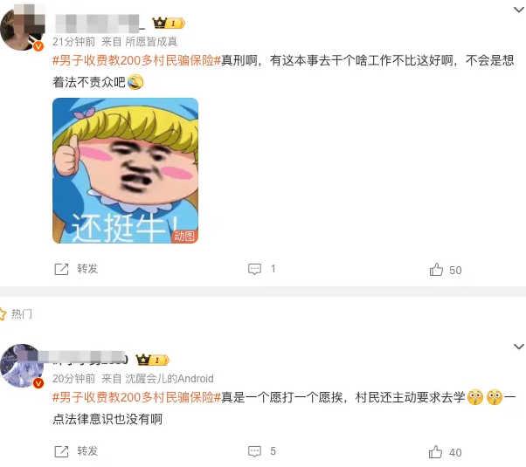Expand the second post's options chevron
526x467 pixels.
tap(519, 347)
